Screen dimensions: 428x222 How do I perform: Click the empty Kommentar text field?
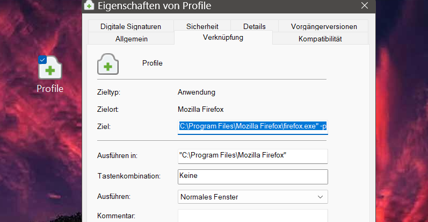click(253, 216)
